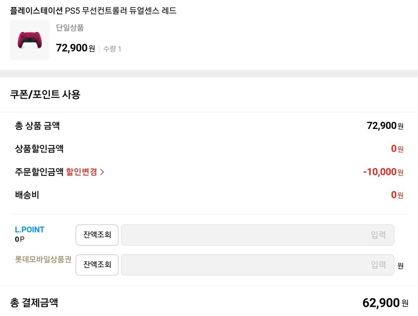418x316 pixels.
Task: Click the 수량 1 quantity text
Action: (112, 49)
